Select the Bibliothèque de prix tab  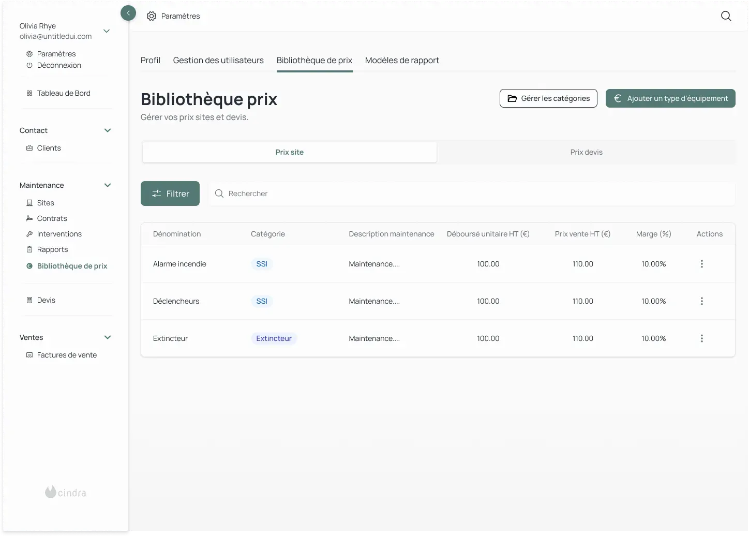point(314,61)
